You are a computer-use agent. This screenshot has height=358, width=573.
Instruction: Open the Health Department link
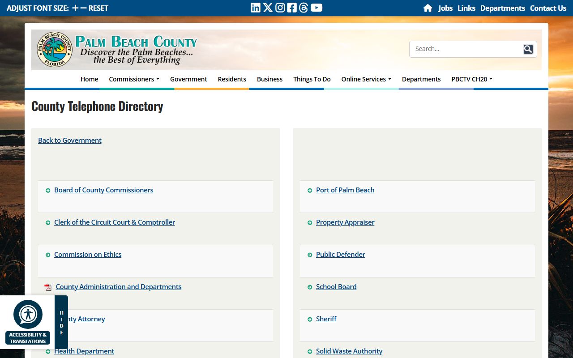click(x=84, y=351)
